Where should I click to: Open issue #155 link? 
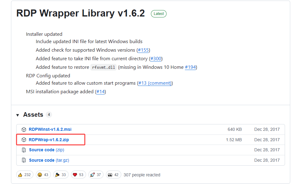[143, 50]
